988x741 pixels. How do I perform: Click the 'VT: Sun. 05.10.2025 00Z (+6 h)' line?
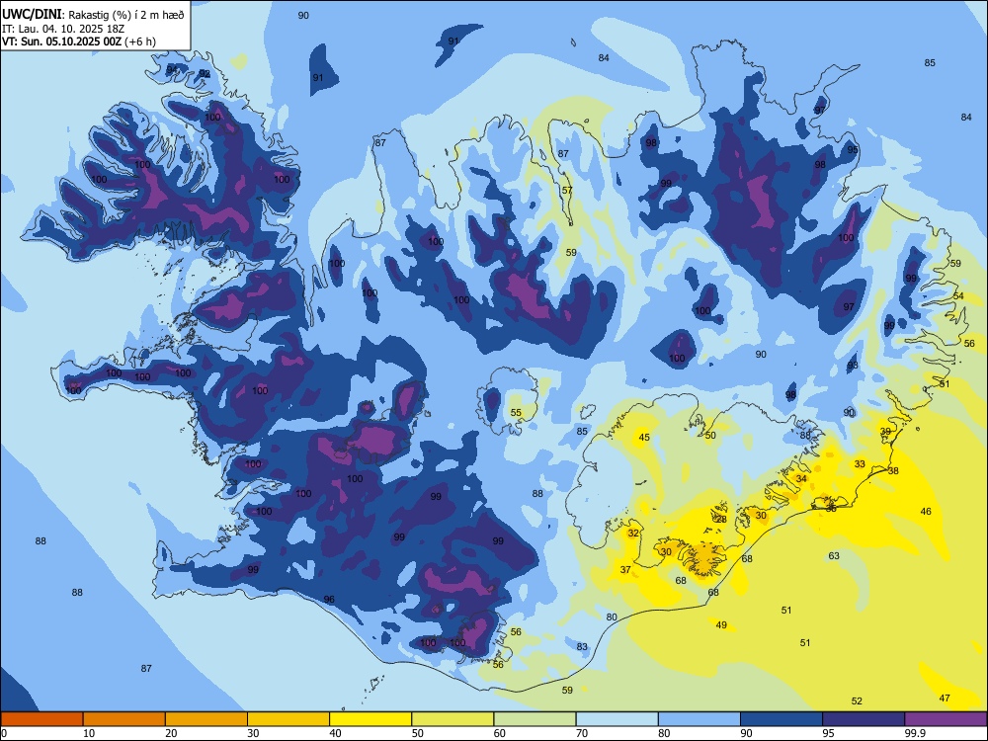click(x=79, y=41)
